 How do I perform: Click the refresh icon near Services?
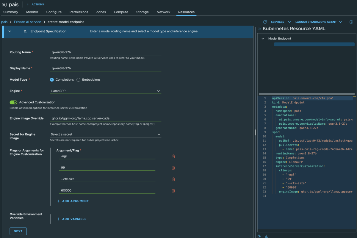pos(265,22)
